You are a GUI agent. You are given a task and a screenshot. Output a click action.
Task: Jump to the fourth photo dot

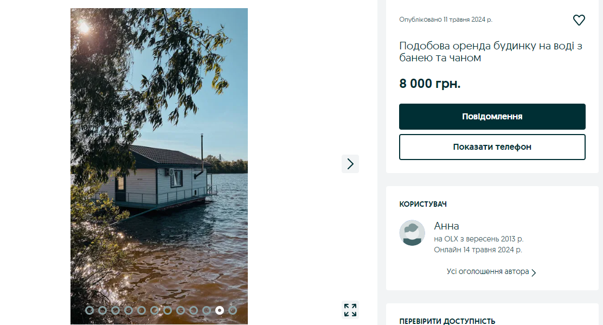tap(129, 310)
